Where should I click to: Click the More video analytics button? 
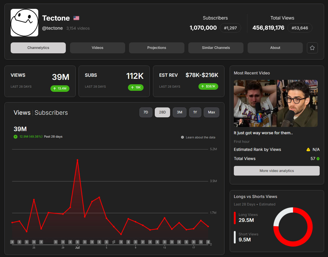click(277, 171)
